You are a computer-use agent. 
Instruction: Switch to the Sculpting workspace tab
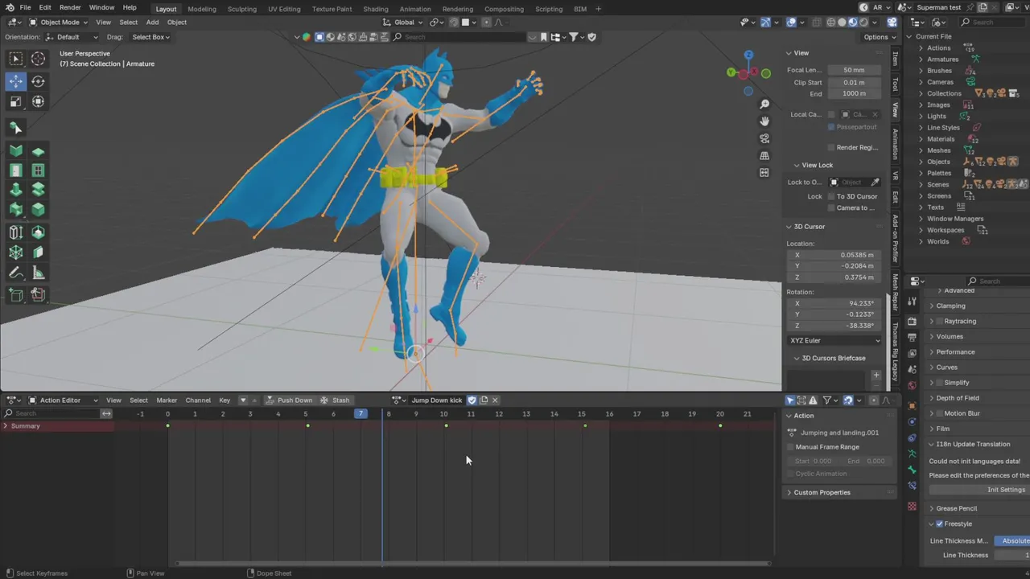(241, 9)
